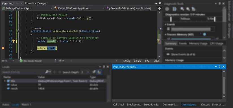The image size is (233, 108).
Task: Click the CRLF line ending indicator
Action: [156, 61]
